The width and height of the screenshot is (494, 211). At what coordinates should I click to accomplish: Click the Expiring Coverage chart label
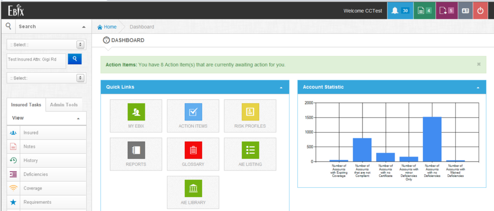(339, 171)
